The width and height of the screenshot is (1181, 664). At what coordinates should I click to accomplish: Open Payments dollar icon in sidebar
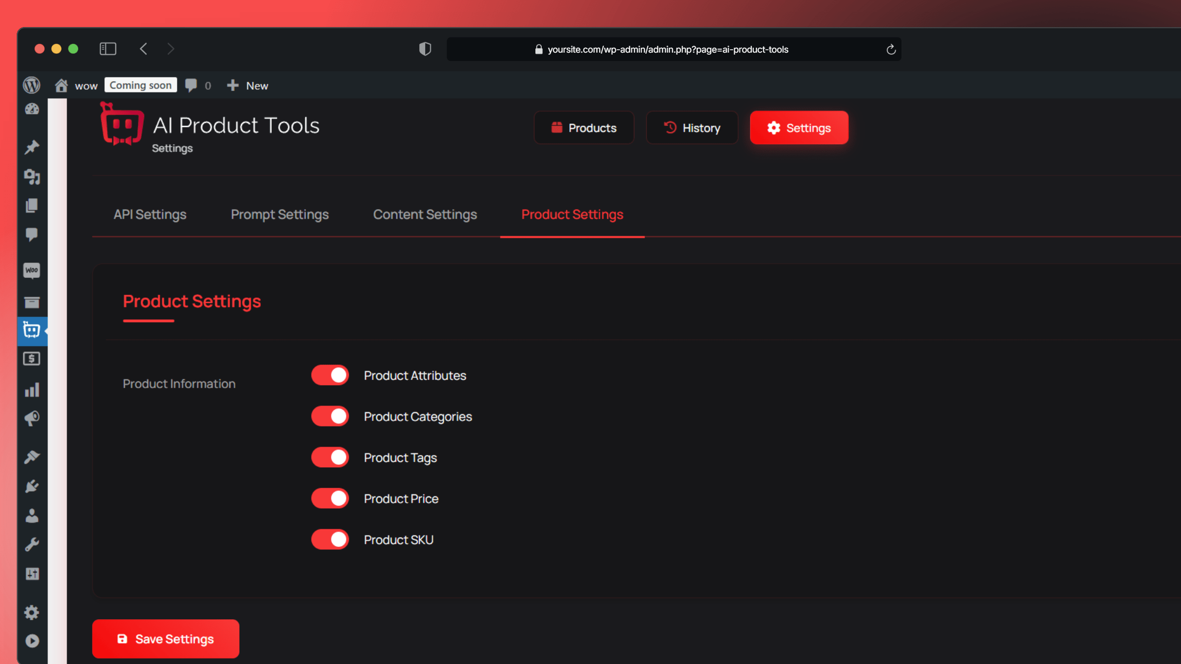point(32,359)
